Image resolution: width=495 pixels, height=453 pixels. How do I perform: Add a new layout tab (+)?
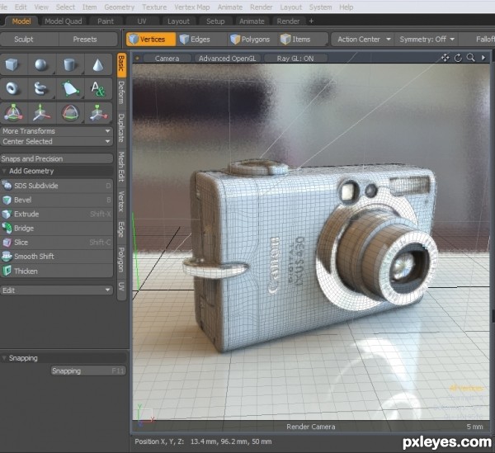click(x=311, y=21)
